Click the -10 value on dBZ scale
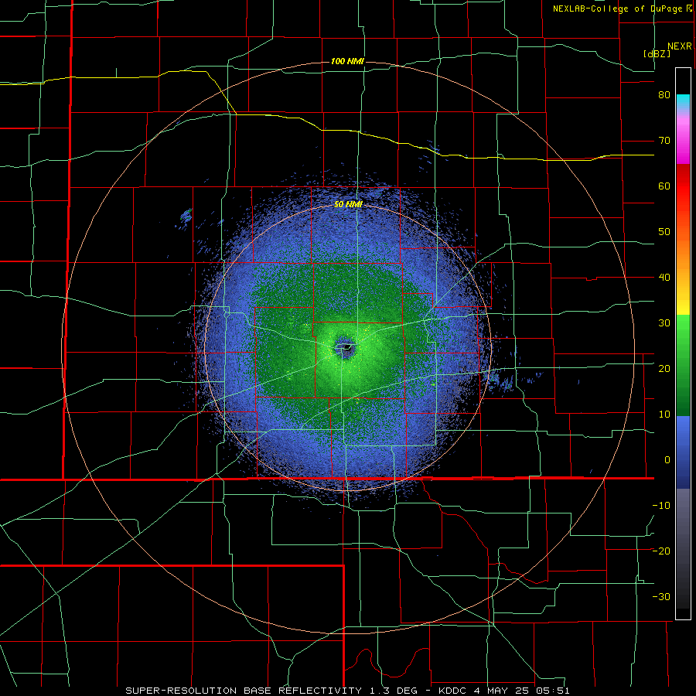Screen dimensions: 696x696 661,505
